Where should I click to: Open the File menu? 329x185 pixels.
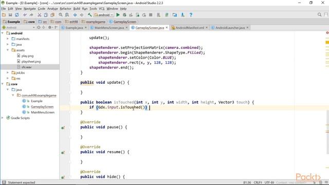(4, 9)
